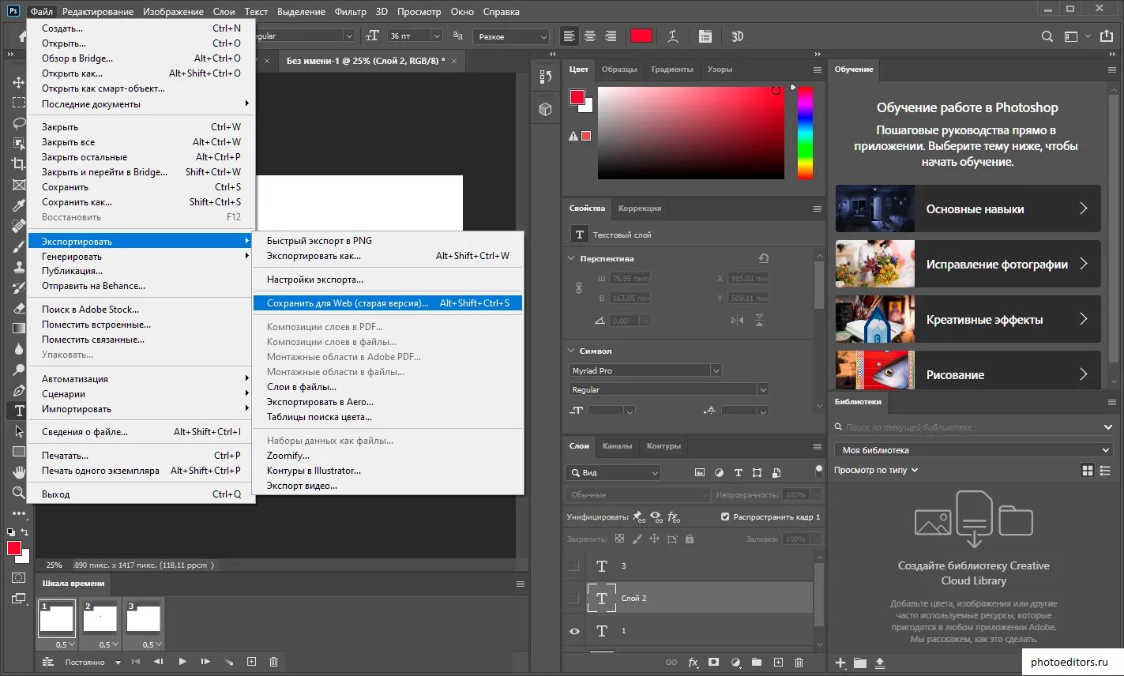
Task: Center-align text in options bar
Action: 590,36
